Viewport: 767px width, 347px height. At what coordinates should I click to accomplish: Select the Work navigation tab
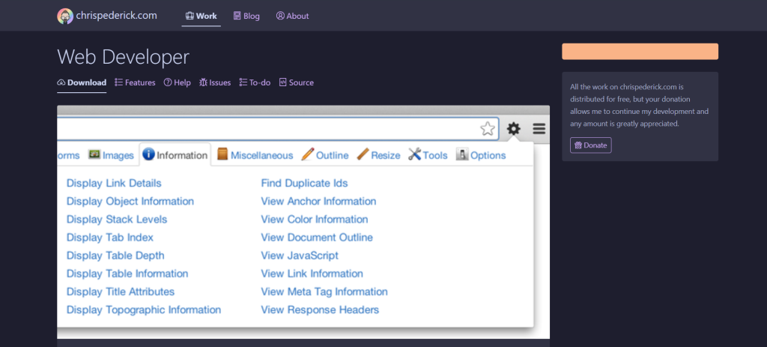pyautogui.click(x=201, y=16)
